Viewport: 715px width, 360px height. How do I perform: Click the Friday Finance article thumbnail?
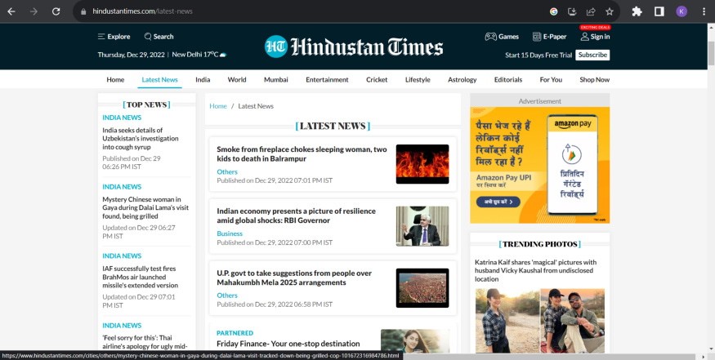tap(414, 341)
